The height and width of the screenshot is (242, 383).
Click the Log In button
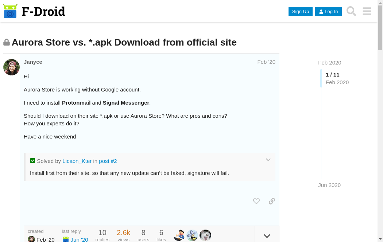(x=328, y=11)
